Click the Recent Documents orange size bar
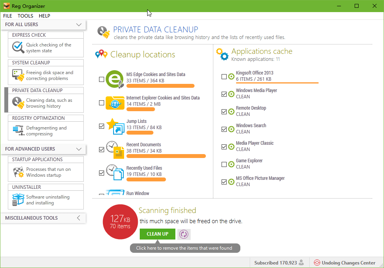The image size is (384, 268). coord(166,156)
